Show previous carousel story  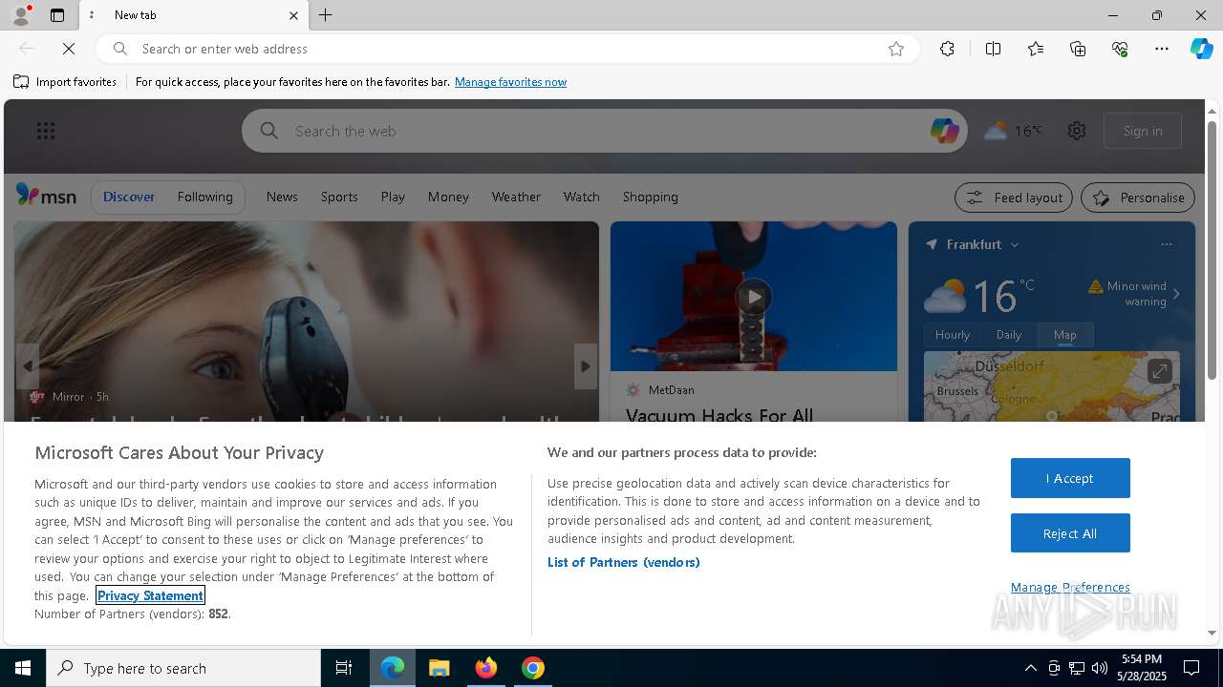point(28,366)
